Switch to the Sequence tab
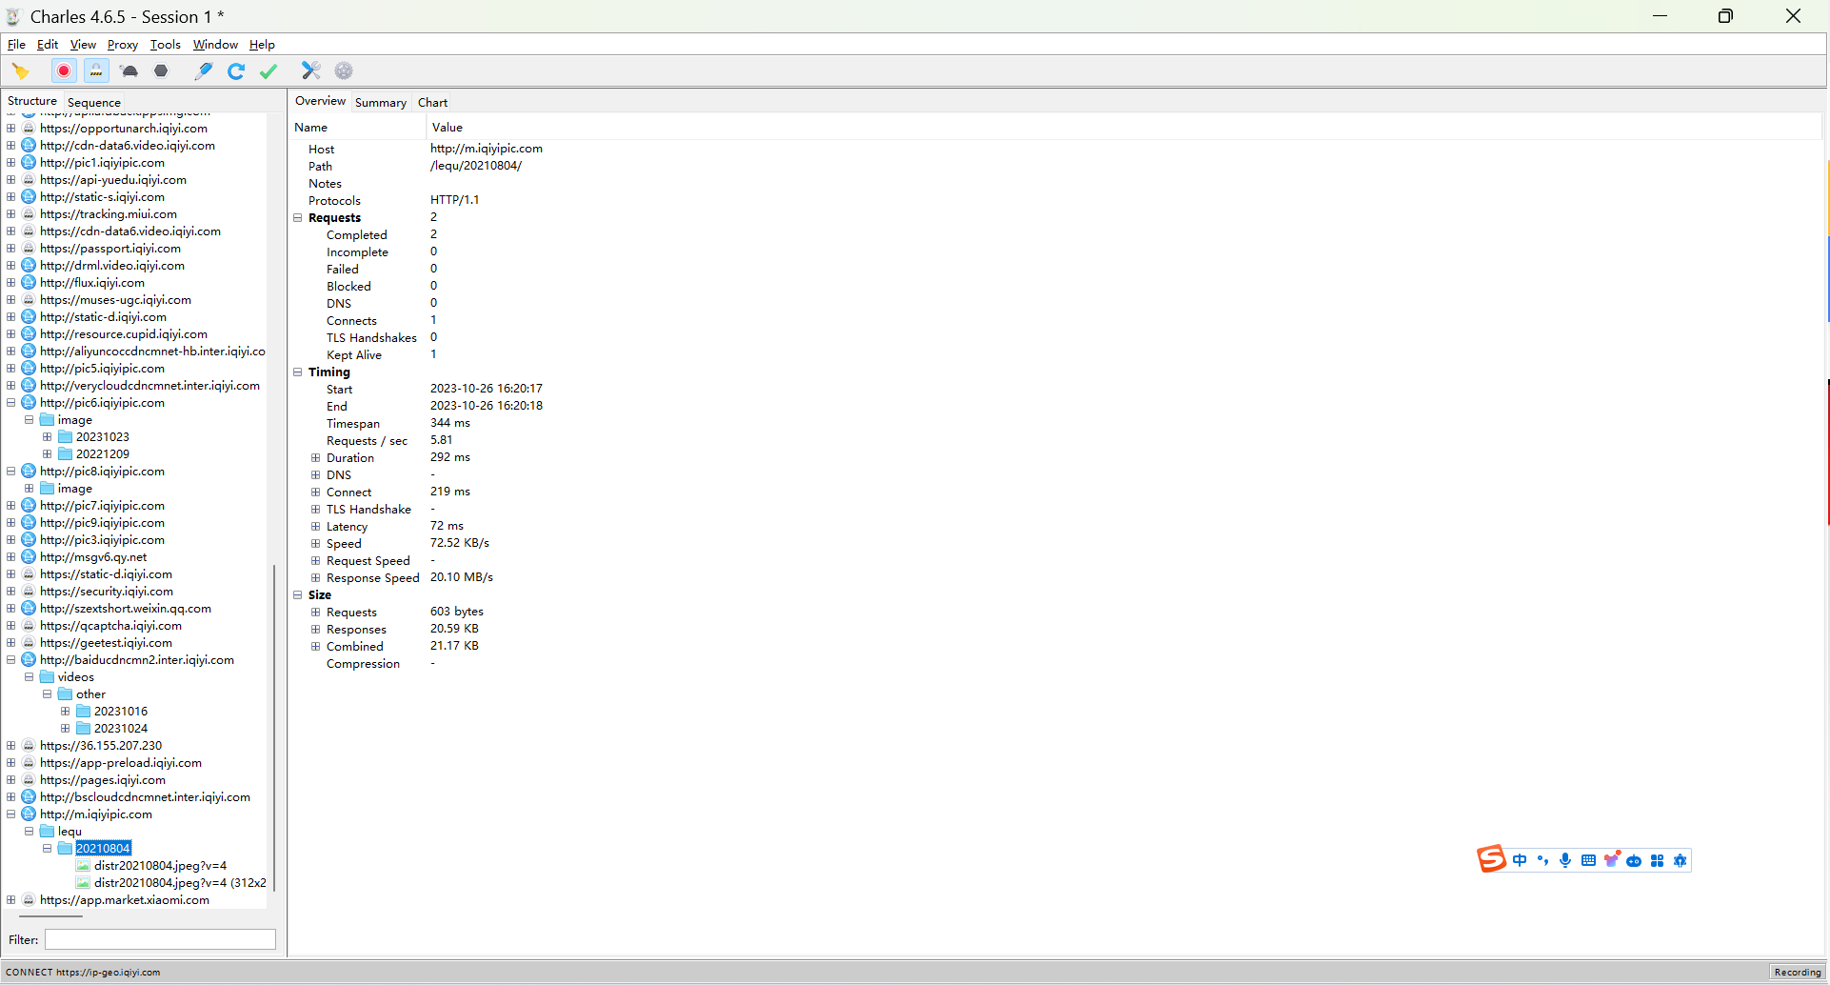 [94, 102]
